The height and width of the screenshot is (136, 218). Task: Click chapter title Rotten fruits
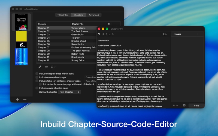coord(78,54)
